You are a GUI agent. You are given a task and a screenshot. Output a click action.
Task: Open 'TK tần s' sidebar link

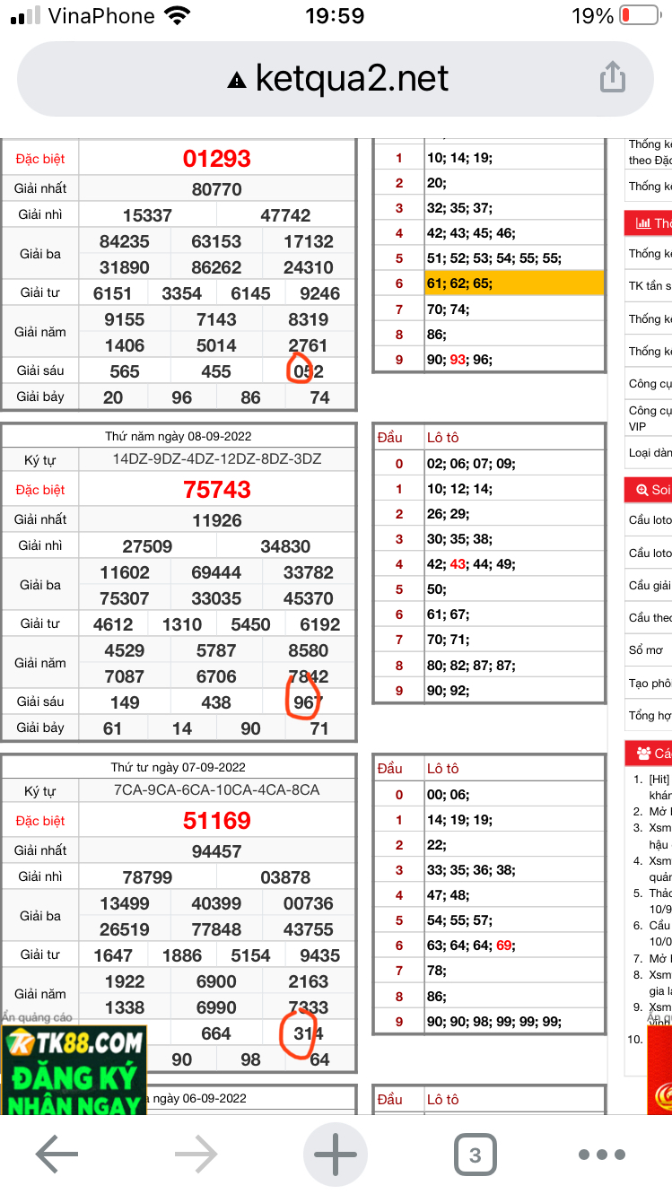tap(650, 286)
